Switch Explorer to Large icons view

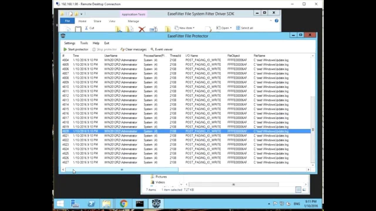click(x=304, y=190)
